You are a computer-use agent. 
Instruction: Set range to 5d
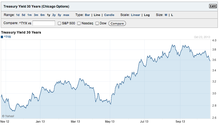coord(24,15)
